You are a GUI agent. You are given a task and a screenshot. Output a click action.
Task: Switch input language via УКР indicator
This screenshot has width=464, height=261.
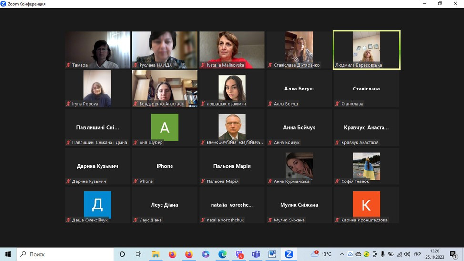[x=417, y=254]
